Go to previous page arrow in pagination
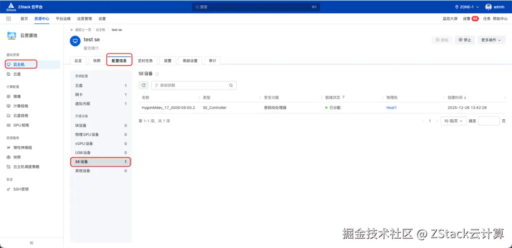The image size is (512, 248). click(423, 121)
